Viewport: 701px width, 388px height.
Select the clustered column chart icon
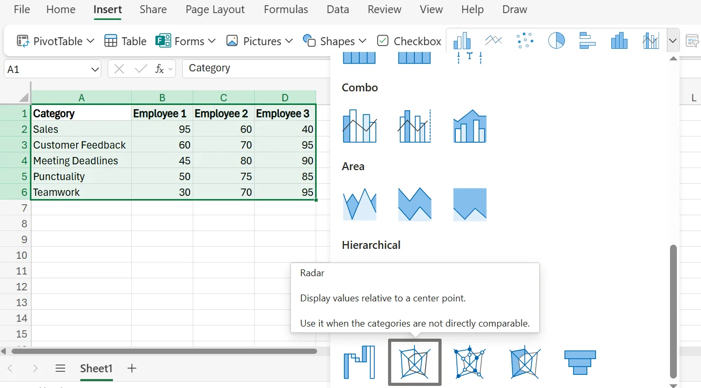[x=462, y=40]
